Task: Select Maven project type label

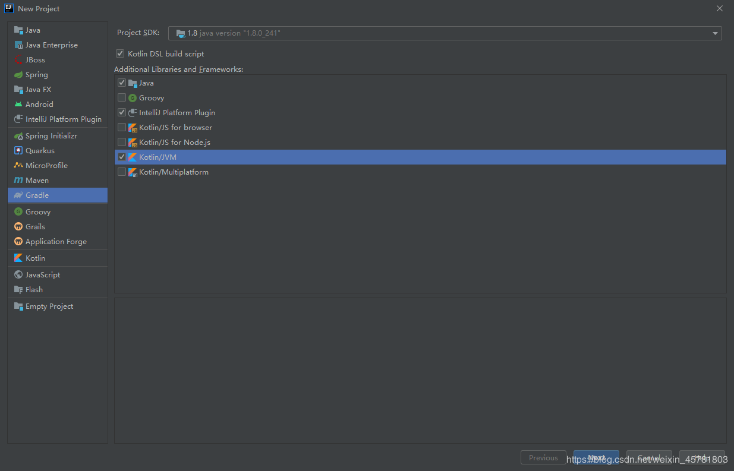Action: pyautogui.click(x=37, y=180)
